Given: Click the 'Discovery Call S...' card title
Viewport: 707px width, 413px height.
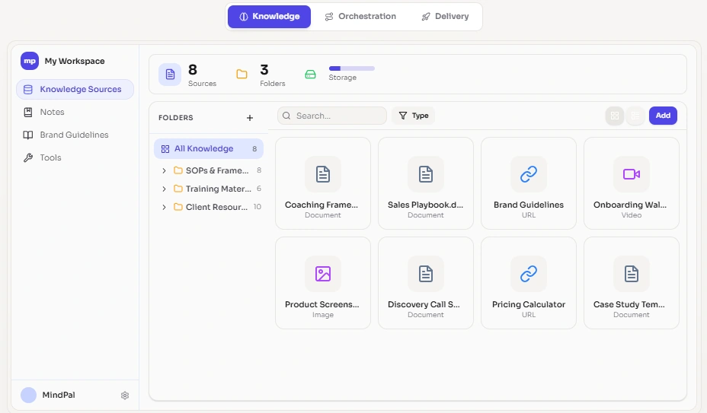Looking at the screenshot, I should pos(424,304).
